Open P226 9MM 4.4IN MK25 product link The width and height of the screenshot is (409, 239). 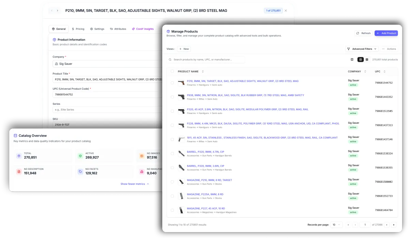[x=263, y=123]
